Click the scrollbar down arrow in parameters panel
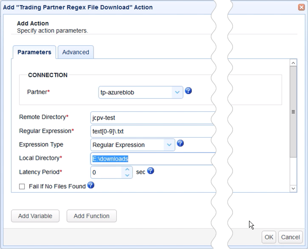 (x=293, y=188)
